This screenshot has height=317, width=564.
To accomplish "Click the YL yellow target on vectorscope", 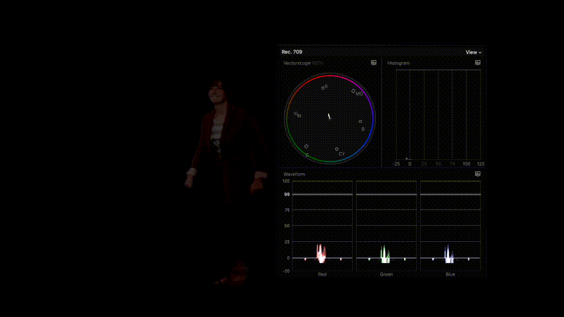I will tap(299, 116).
